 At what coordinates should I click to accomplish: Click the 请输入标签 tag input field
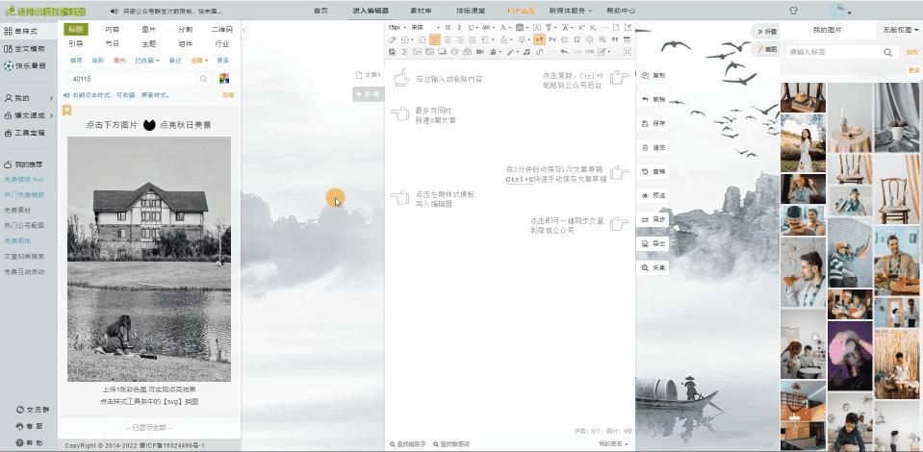[x=833, y=52]
